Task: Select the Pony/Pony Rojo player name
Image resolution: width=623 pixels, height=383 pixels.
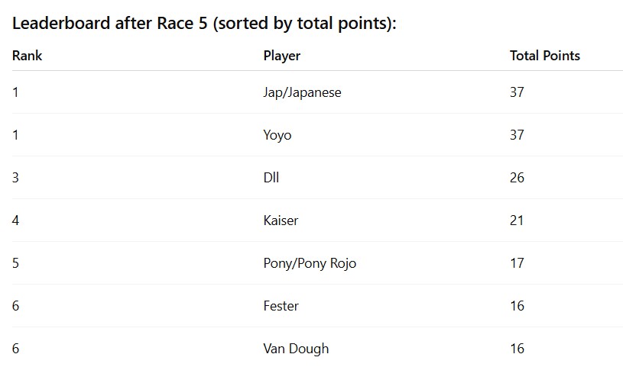Action: tap(310, 263)
